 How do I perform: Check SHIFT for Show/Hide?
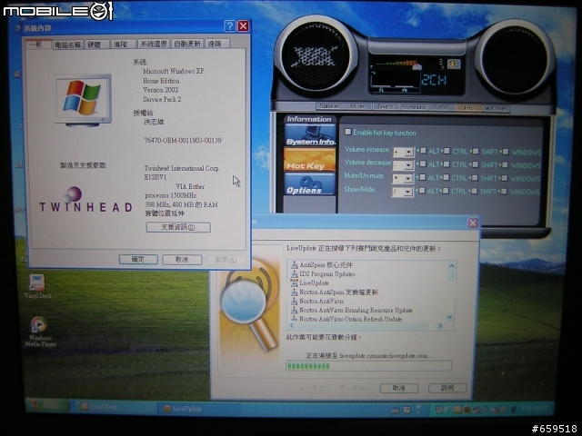pos(474,191)
